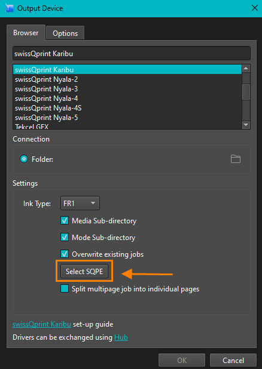Click the device list scrollbar thumb

click(246, 92)
